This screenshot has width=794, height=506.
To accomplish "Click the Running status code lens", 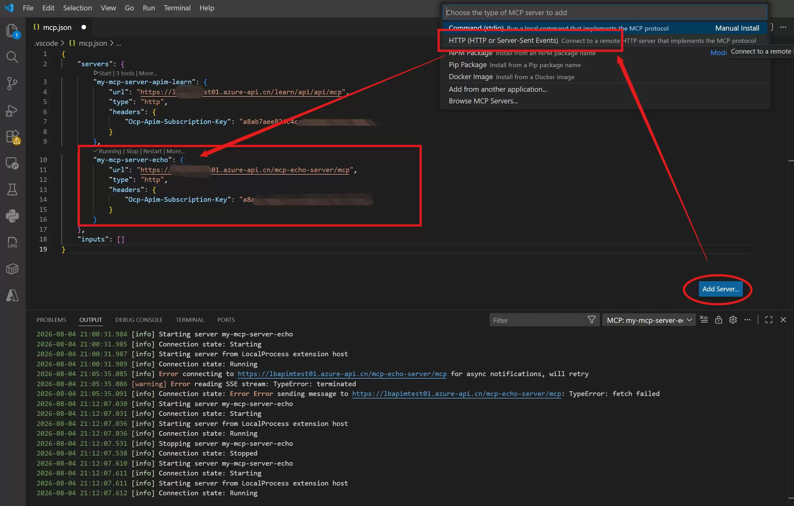I will (x=108, y=151).
